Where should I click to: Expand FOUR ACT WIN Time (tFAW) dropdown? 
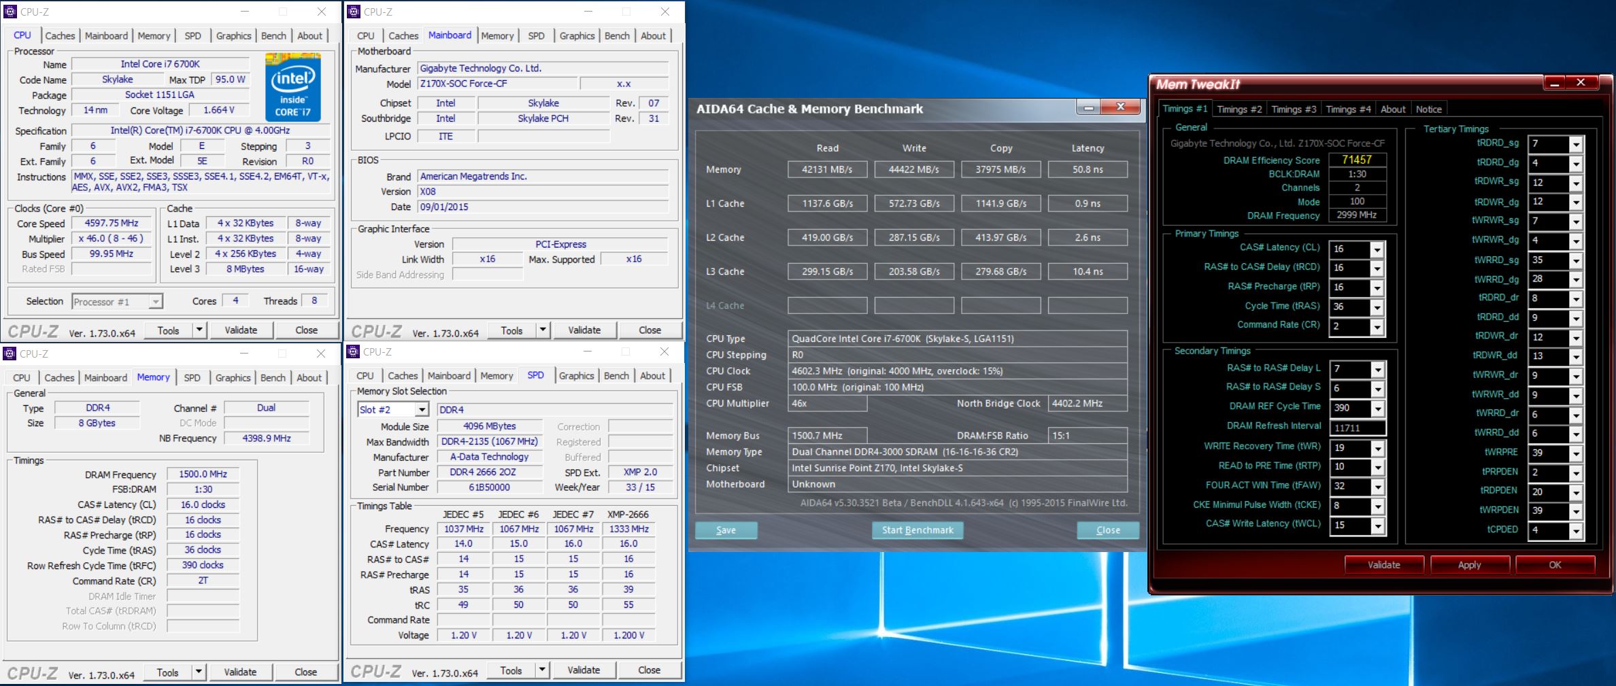pos(1377,487)
